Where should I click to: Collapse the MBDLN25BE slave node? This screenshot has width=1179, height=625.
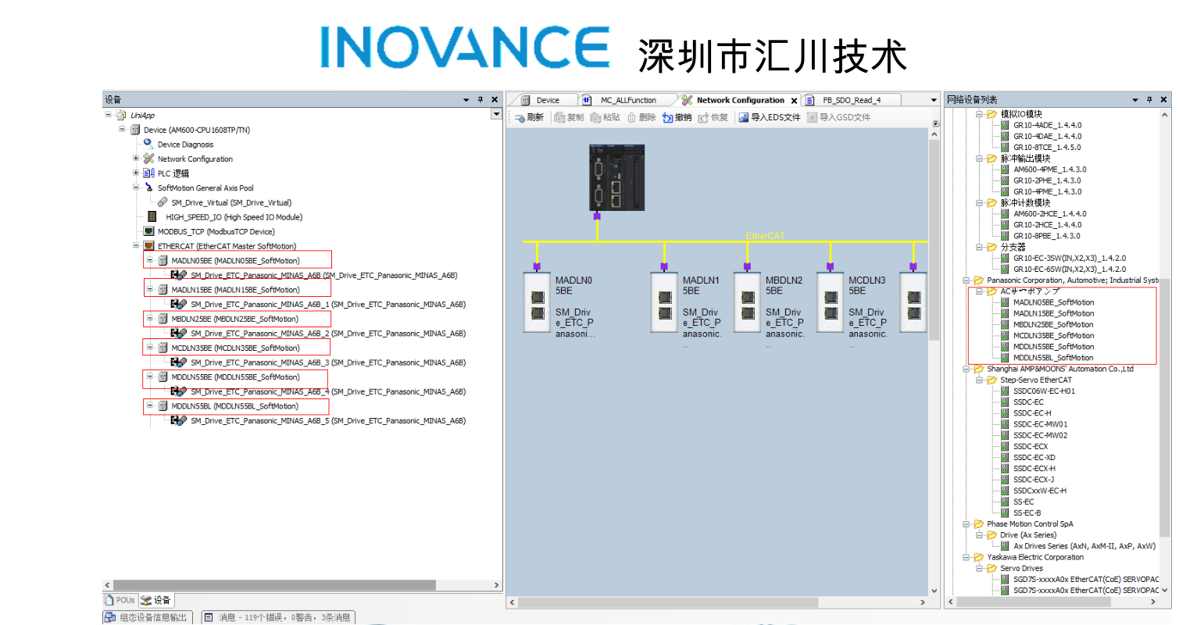(150, 319)
